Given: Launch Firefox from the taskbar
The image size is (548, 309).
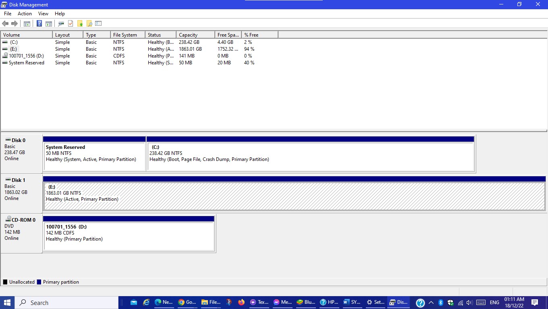Looking at the screenshot, I should [x=241, y=302].
